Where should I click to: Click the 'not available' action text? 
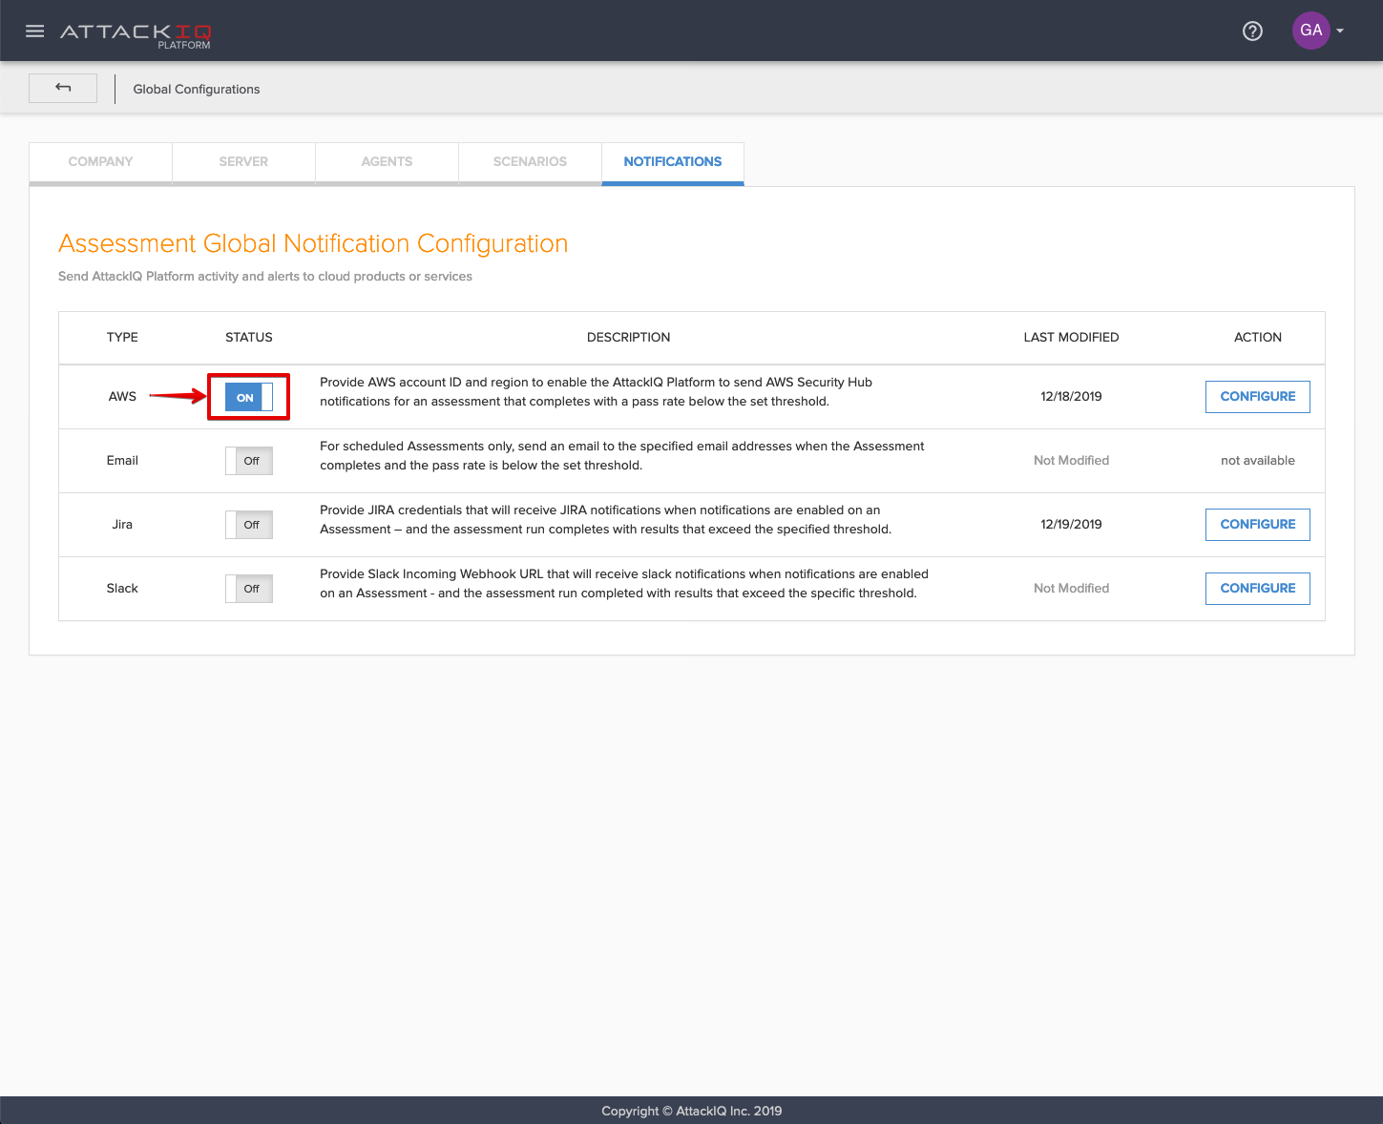tap(1258, 460)
